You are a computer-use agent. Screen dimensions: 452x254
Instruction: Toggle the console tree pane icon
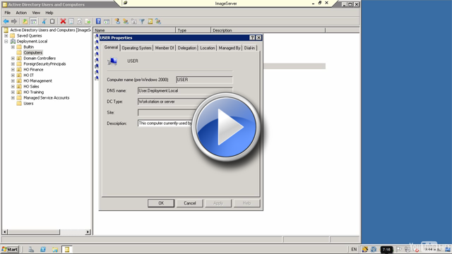pyautogui.click(x=33, y=21)
